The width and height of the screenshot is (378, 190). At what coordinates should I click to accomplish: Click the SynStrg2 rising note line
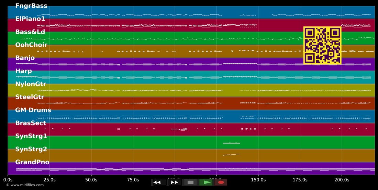pos(231,155)
